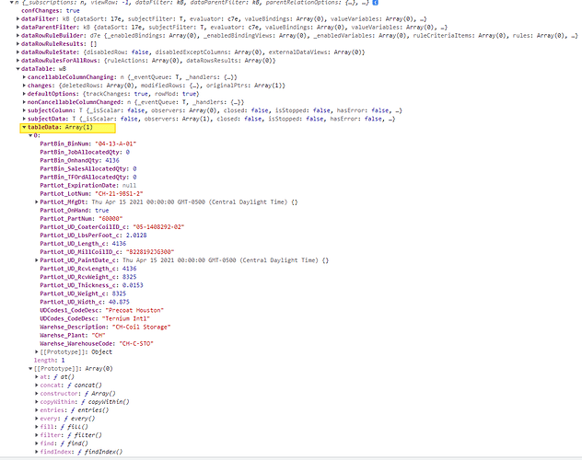Viewport: 582px width, 460px height.
Task: Expand the dataRowRuleBuilder property
Action: [17, 36]
